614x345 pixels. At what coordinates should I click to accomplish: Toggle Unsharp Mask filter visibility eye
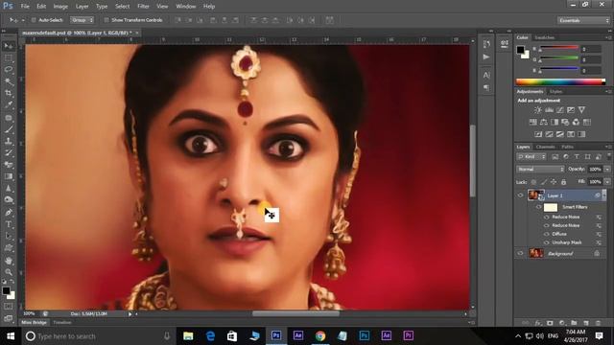547,242
